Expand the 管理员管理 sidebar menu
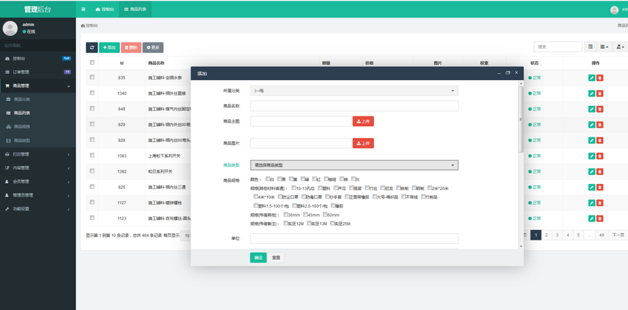628x310 pixels. [x=38, y=195]
